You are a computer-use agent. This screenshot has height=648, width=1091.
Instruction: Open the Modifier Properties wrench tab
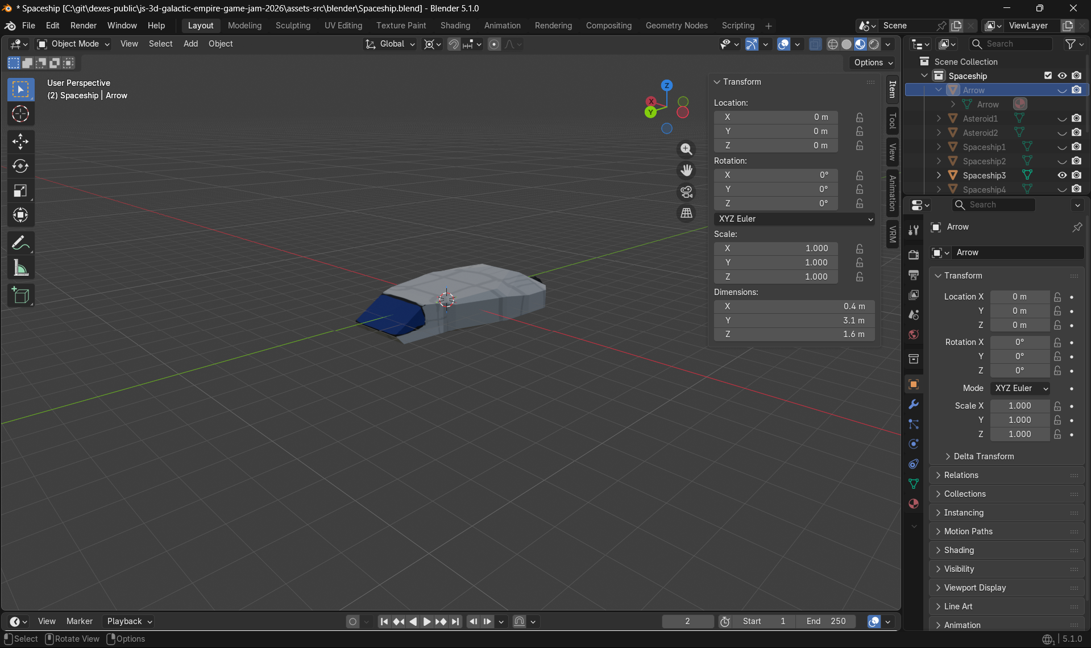pyautogui.click(x=913, y=404)
